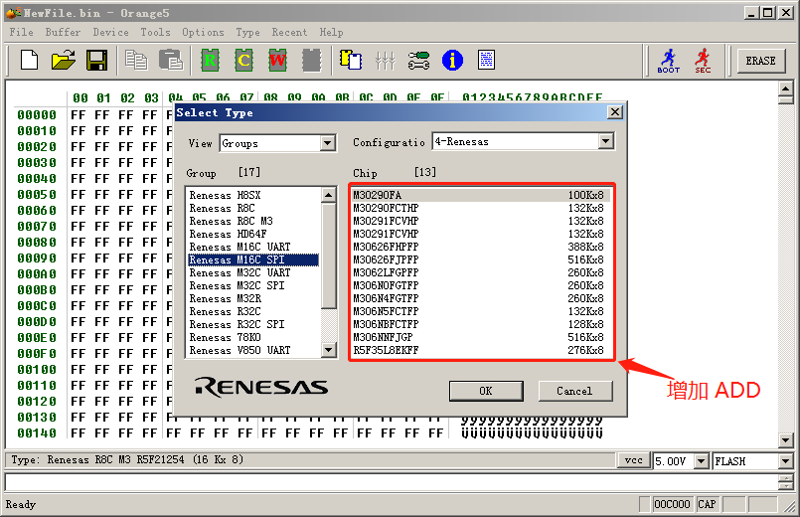Select chip M30626FHPFP in Chip list
This screenshot has height=517, width=800.
point(388,247)
